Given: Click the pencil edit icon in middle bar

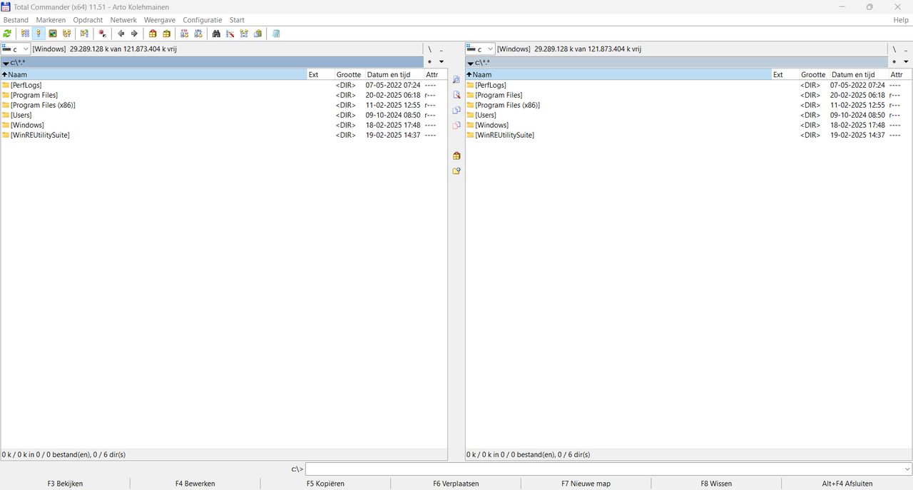Looking at the screenshot, I should [456, 95].
